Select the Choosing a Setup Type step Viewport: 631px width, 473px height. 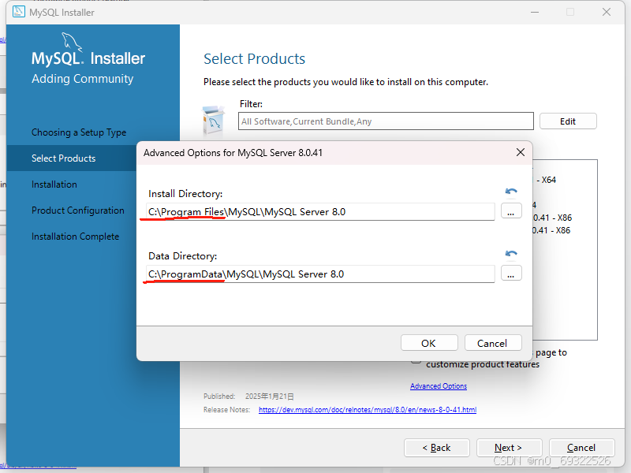click(x=79, y=132)
